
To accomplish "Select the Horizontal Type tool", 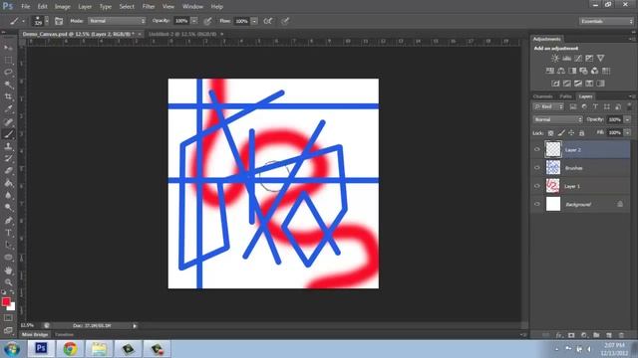I will coord(8,233).
